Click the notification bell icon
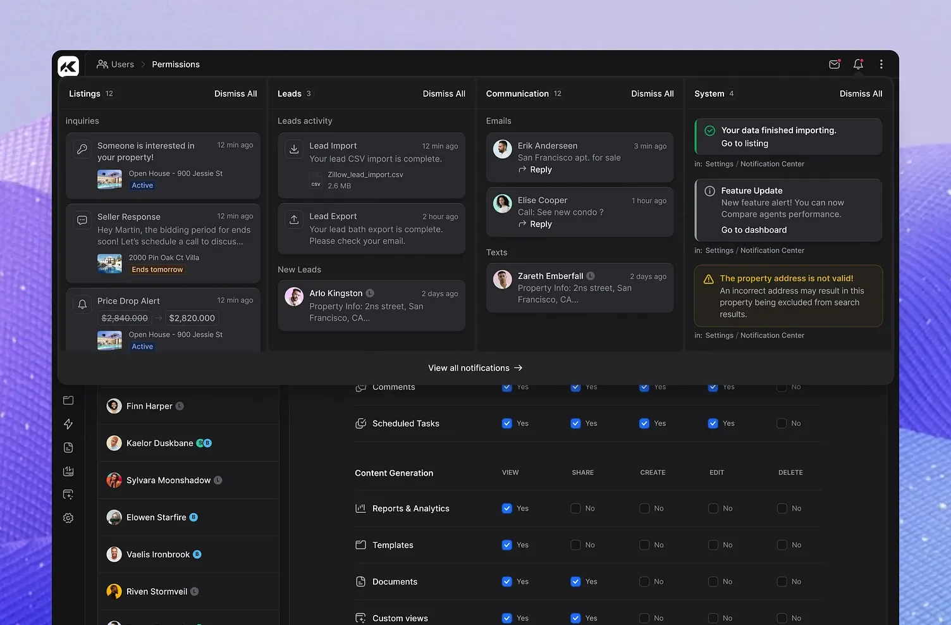 pyautogui.click(x=858, y=65)
